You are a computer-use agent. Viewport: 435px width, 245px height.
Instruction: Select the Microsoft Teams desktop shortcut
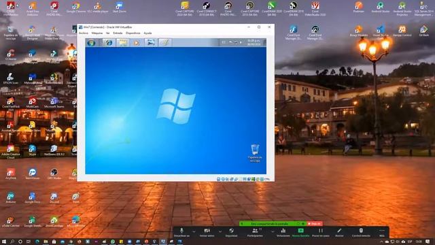click(x=54, y=103)
